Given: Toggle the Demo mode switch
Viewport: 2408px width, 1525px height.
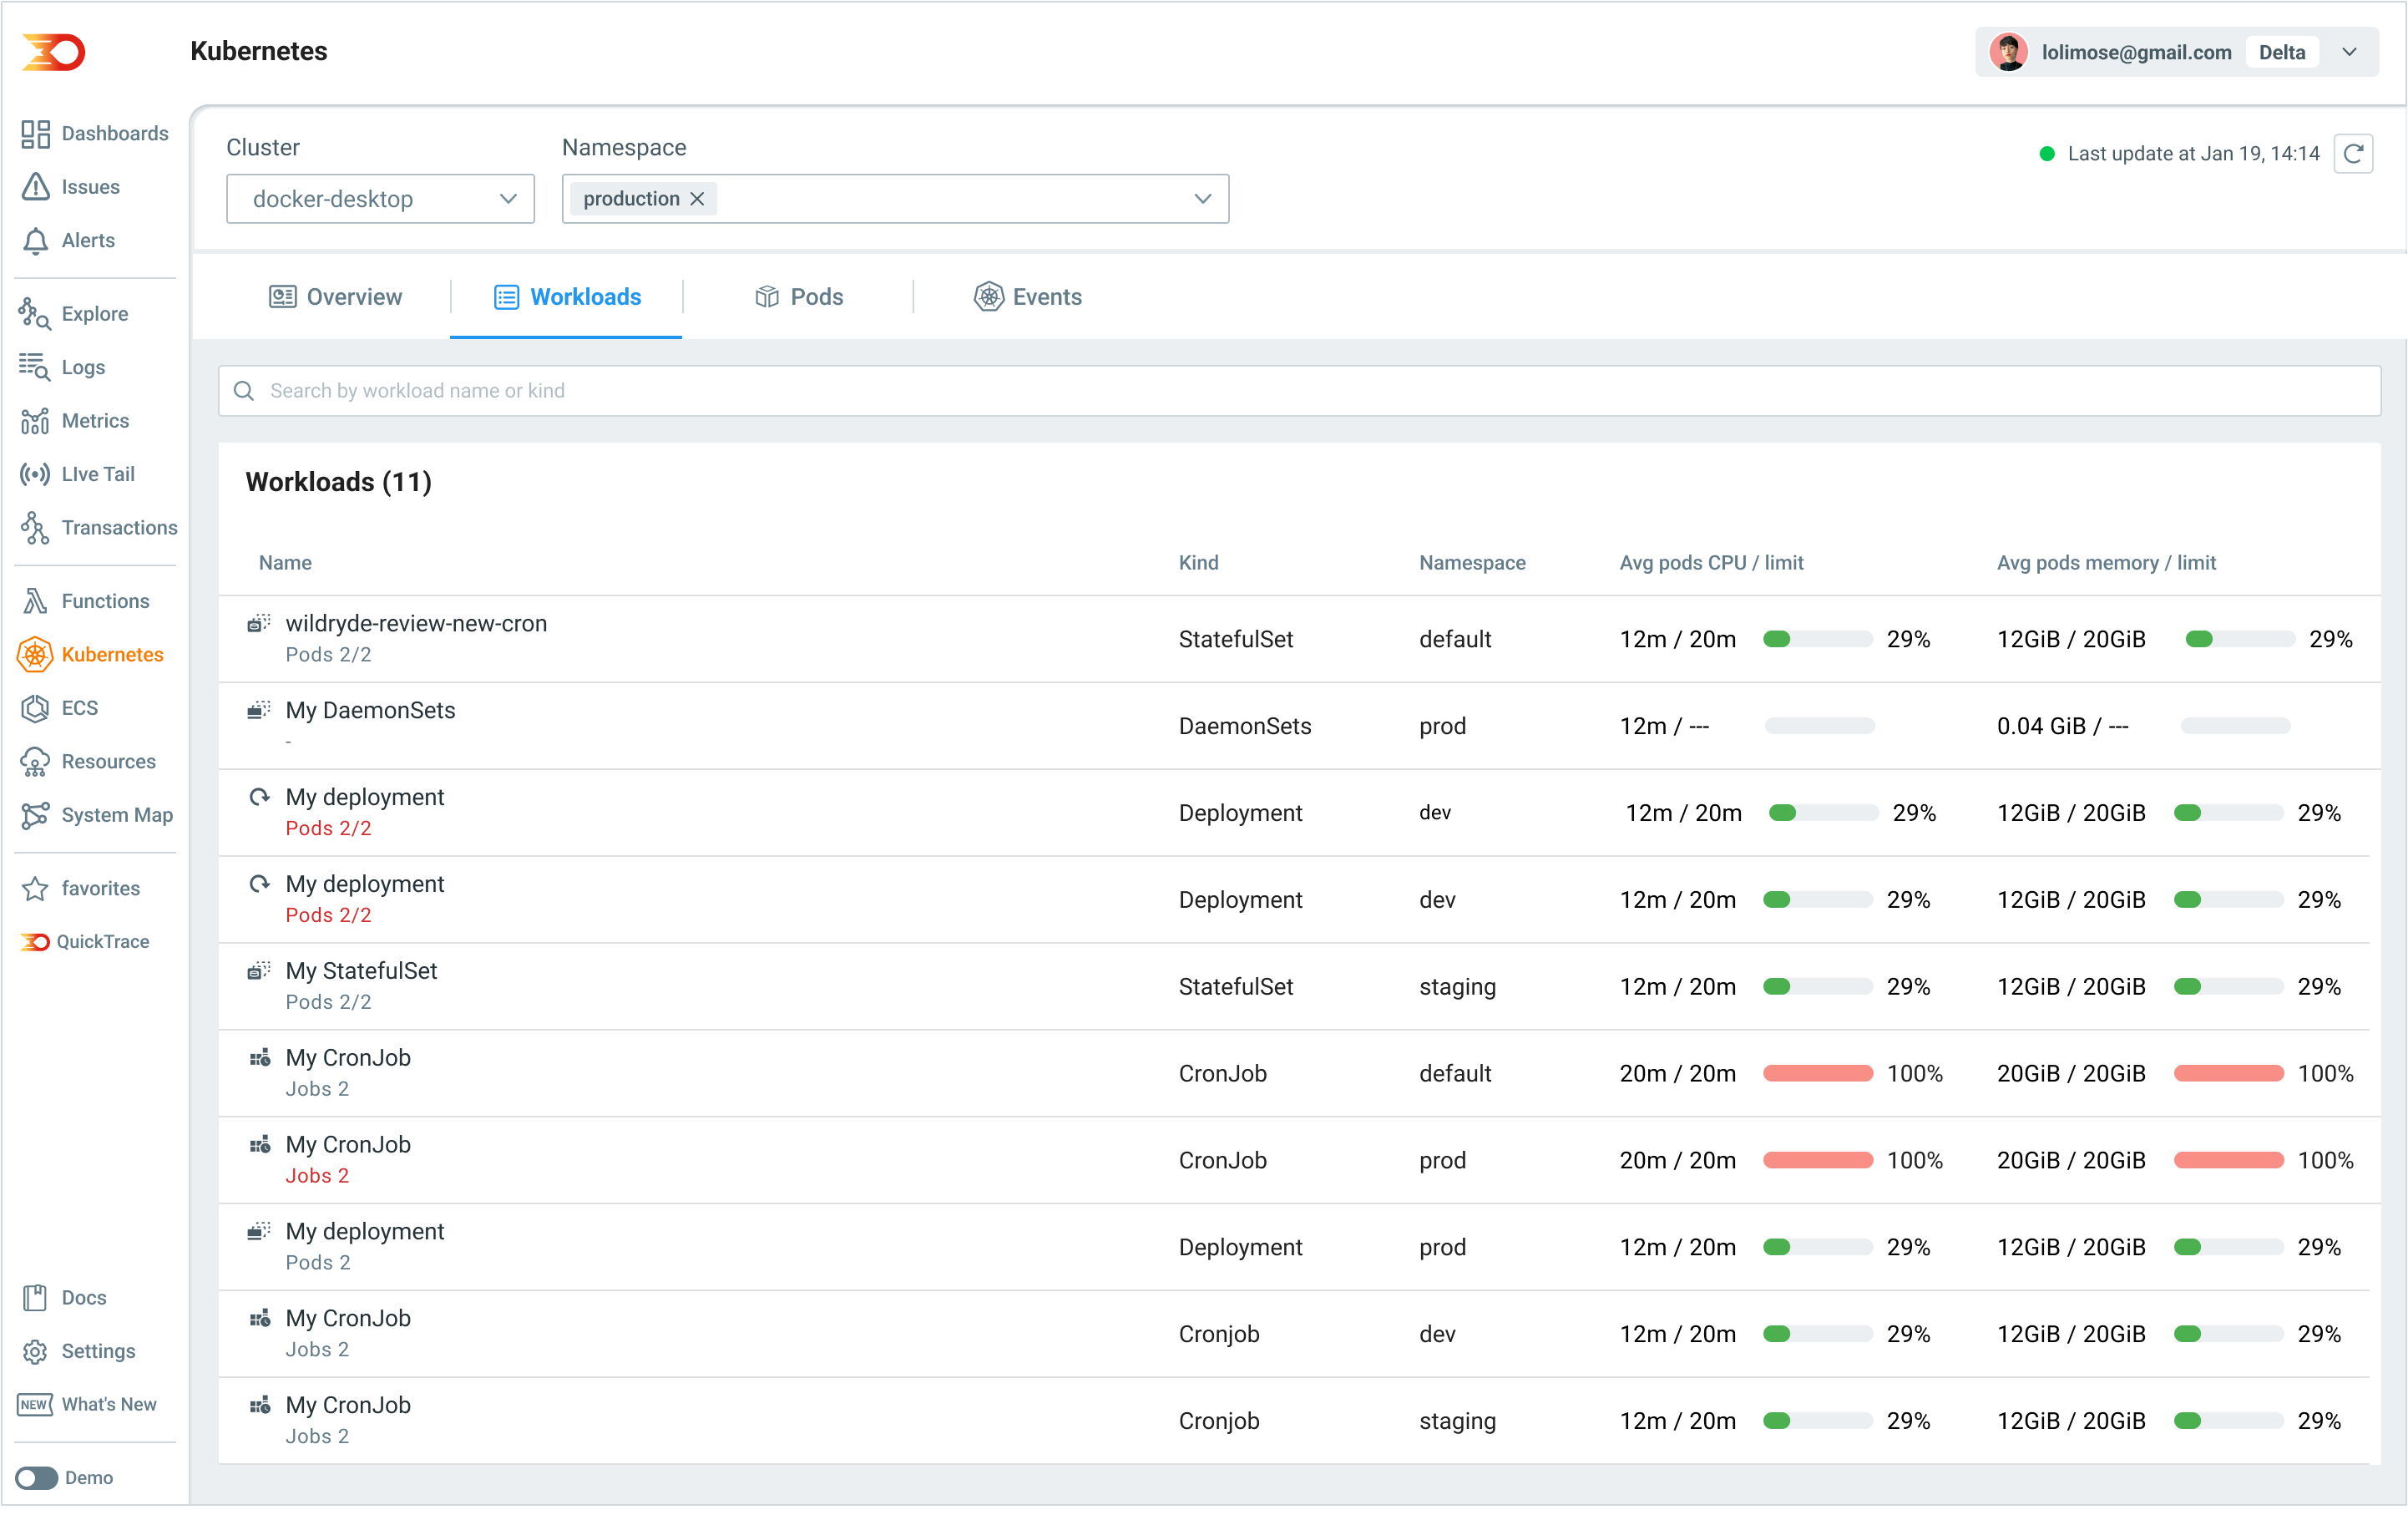Looking at the screenshot, I should click(37, 1477).
